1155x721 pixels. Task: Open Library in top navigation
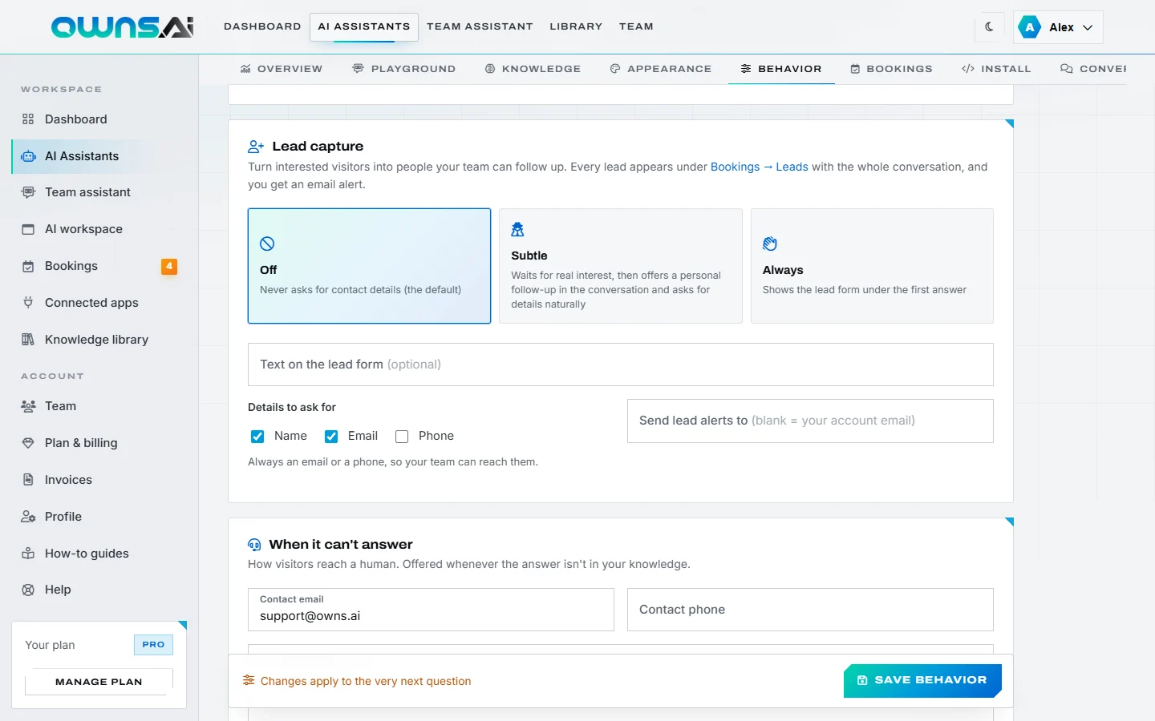click(576, 26)
